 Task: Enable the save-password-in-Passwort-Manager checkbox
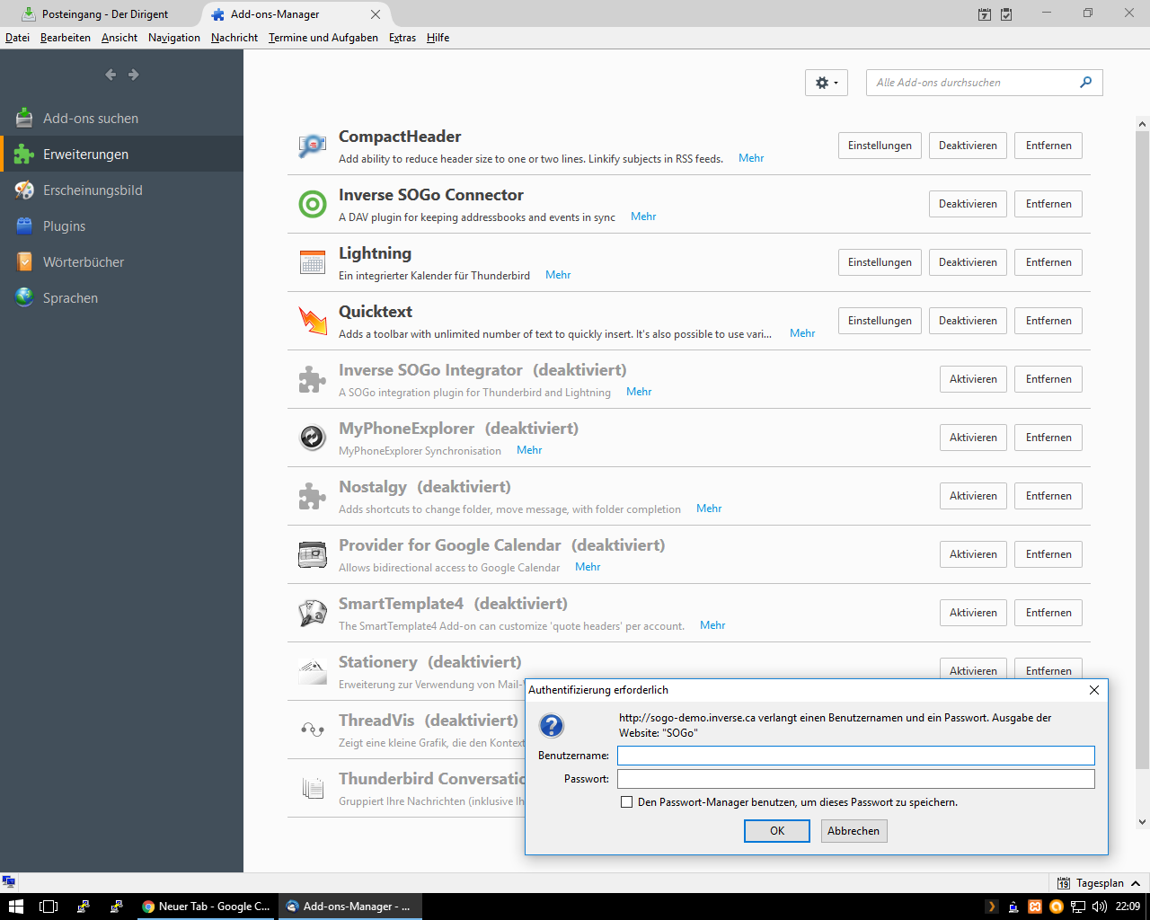627,802
